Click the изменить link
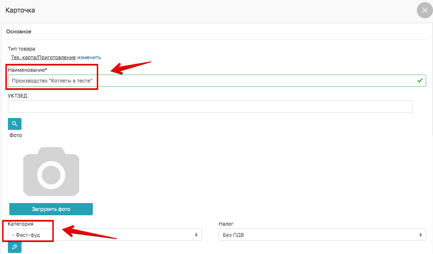 (89, 57)
